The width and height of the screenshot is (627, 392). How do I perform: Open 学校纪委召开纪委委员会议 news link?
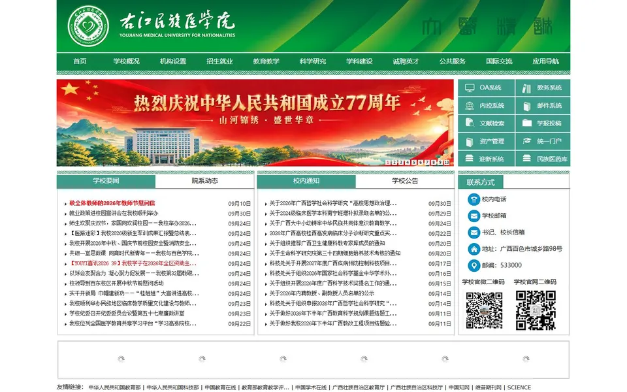(x=127, y=314)
